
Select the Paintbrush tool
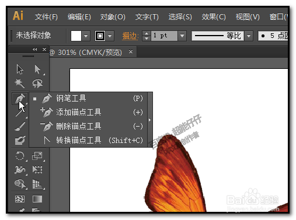[20, 127]
